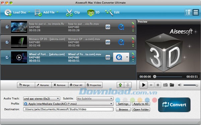Start conversion with Convert button
This screenshot has height=125, width=201.
[x=174, y=105]
